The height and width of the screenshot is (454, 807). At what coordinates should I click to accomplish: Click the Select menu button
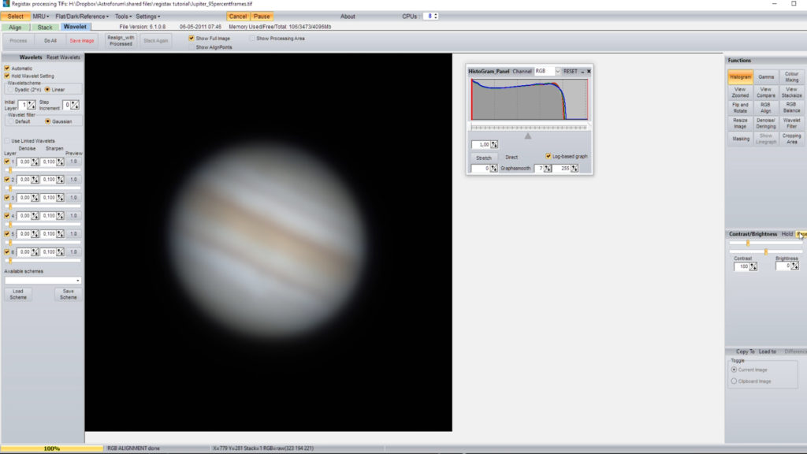(16, 17)
